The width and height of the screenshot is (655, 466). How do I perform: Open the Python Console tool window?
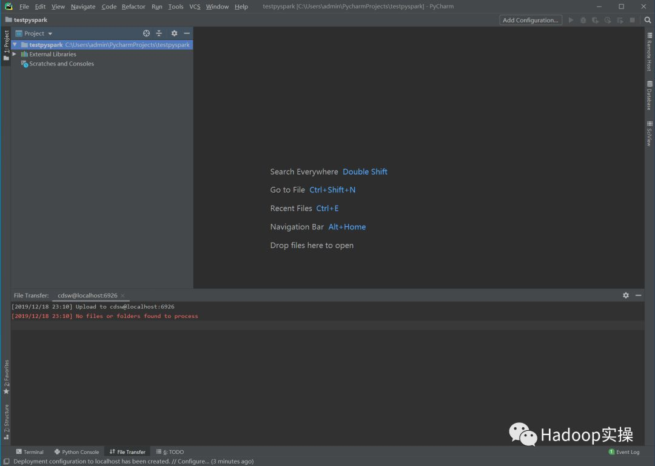click(x=77, y=452)
